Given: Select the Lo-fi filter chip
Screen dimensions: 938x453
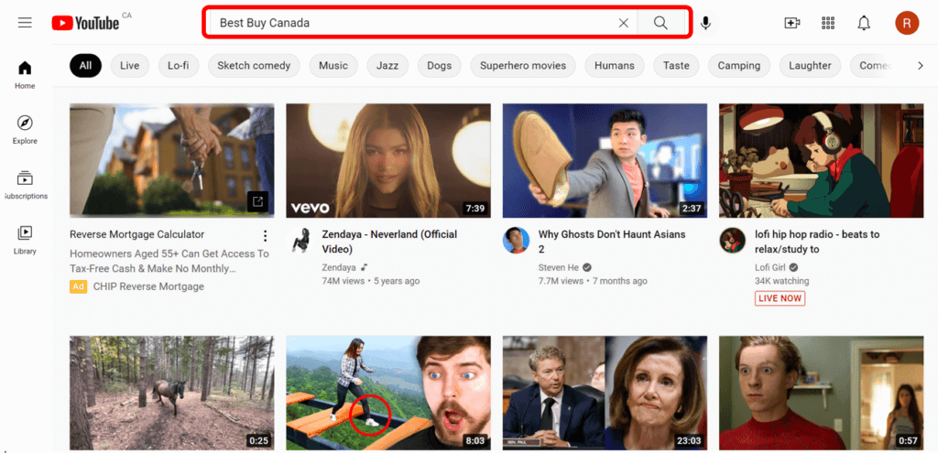Looking at the screenshot, I should click(179, 66).
